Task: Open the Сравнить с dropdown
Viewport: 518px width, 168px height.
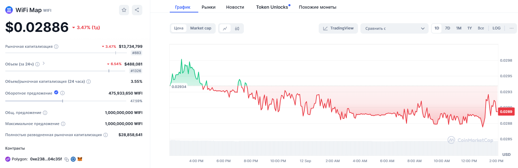Action: pos(394,28)
